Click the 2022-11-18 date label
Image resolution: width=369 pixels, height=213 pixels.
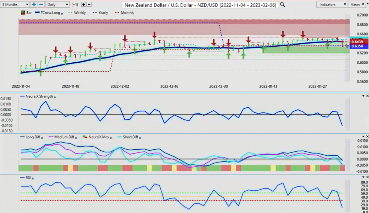tap(70, 86)
